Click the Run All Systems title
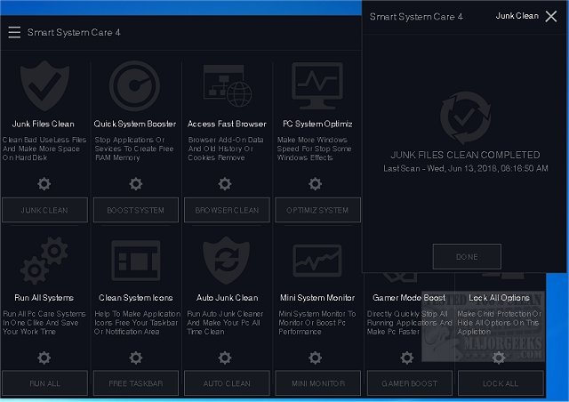This screenshot has height=402, width=569. click(44, 297)
